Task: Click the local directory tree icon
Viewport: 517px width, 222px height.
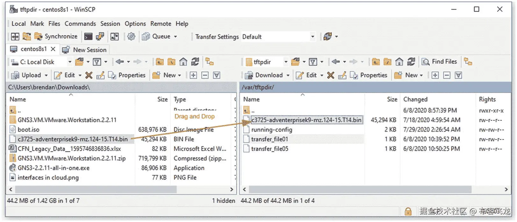Action: [x=209, y=61]
